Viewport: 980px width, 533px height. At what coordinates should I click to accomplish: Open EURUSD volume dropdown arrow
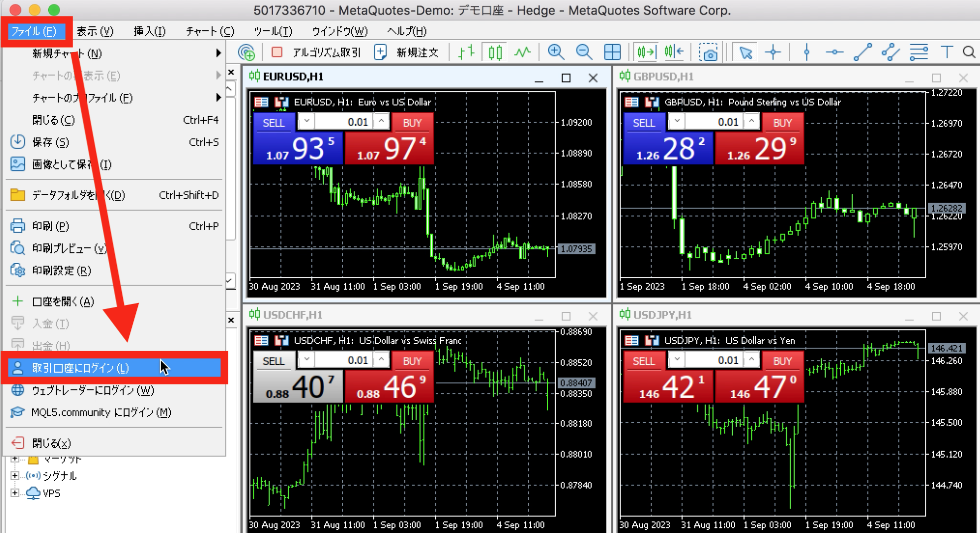(306, 121)
